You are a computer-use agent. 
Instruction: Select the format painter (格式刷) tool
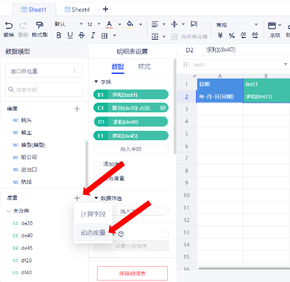[x=40, y=25]
